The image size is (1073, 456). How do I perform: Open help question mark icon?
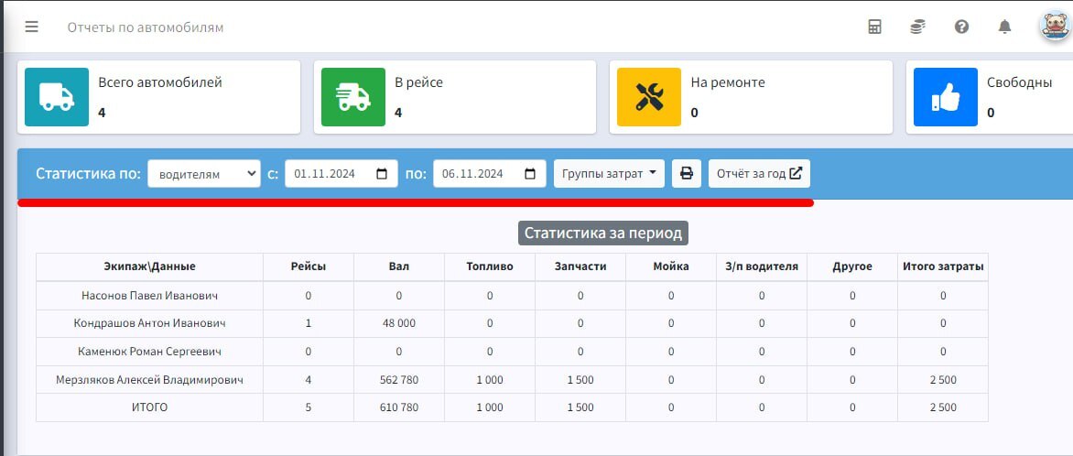pos(961,27)
